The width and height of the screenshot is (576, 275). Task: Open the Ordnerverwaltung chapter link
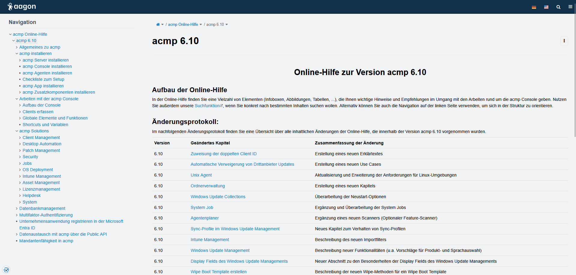[208, 186]
